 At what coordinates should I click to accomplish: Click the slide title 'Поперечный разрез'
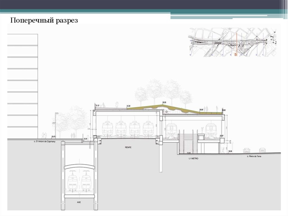pyautogui.click(x=44, y=20)
